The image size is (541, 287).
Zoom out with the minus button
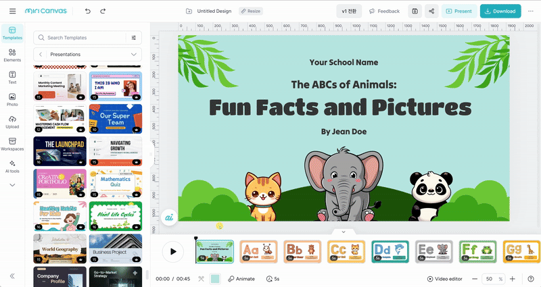coord(475,279)
